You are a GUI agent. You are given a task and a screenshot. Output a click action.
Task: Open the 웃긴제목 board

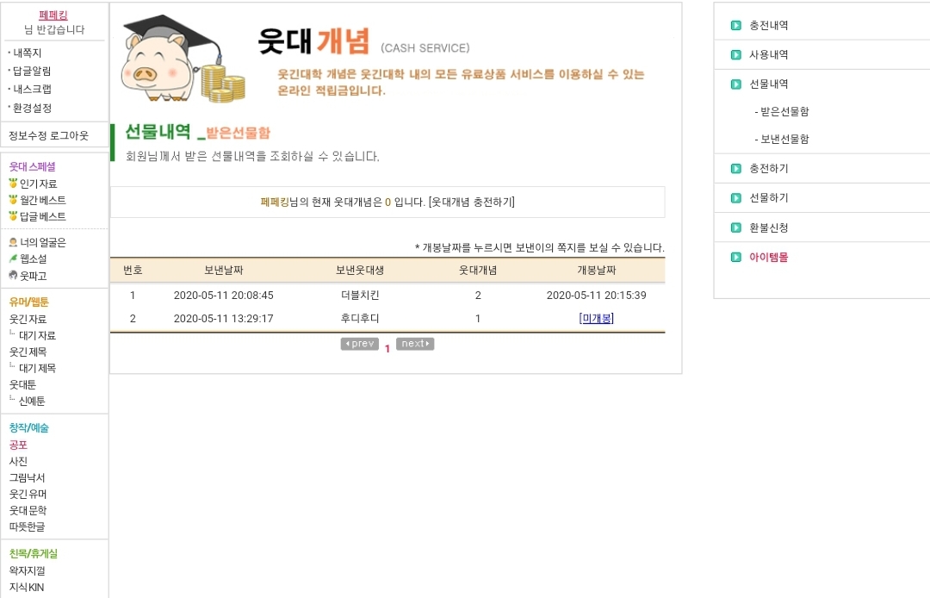[28, 352]
